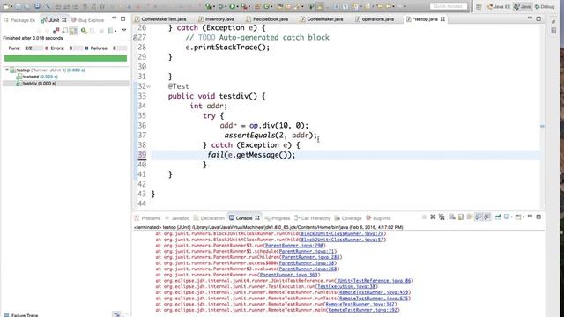Screen dimensions: 564x317
Task: Open the JUnit Test Run History icon
Action: pyautogui.click(x=110, y=31)
